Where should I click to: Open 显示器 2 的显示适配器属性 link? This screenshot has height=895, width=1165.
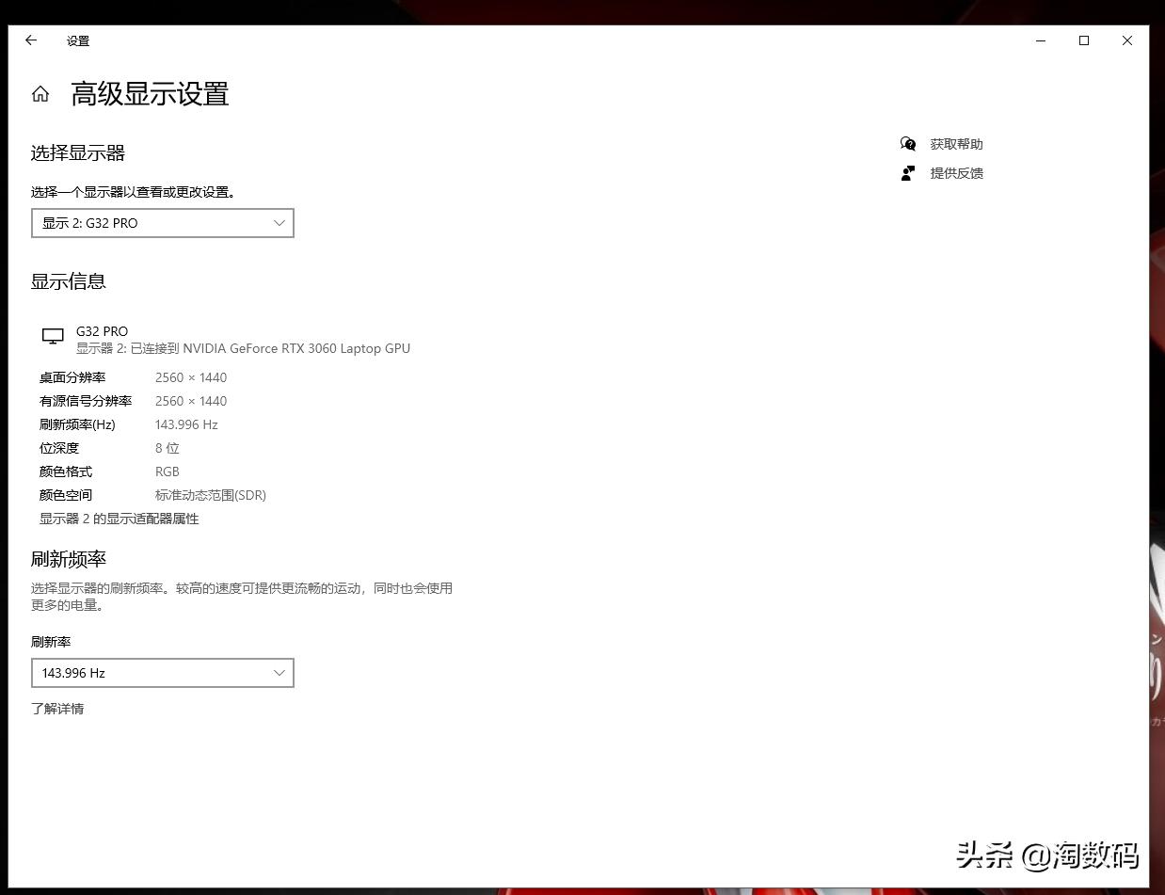(118, 519)
